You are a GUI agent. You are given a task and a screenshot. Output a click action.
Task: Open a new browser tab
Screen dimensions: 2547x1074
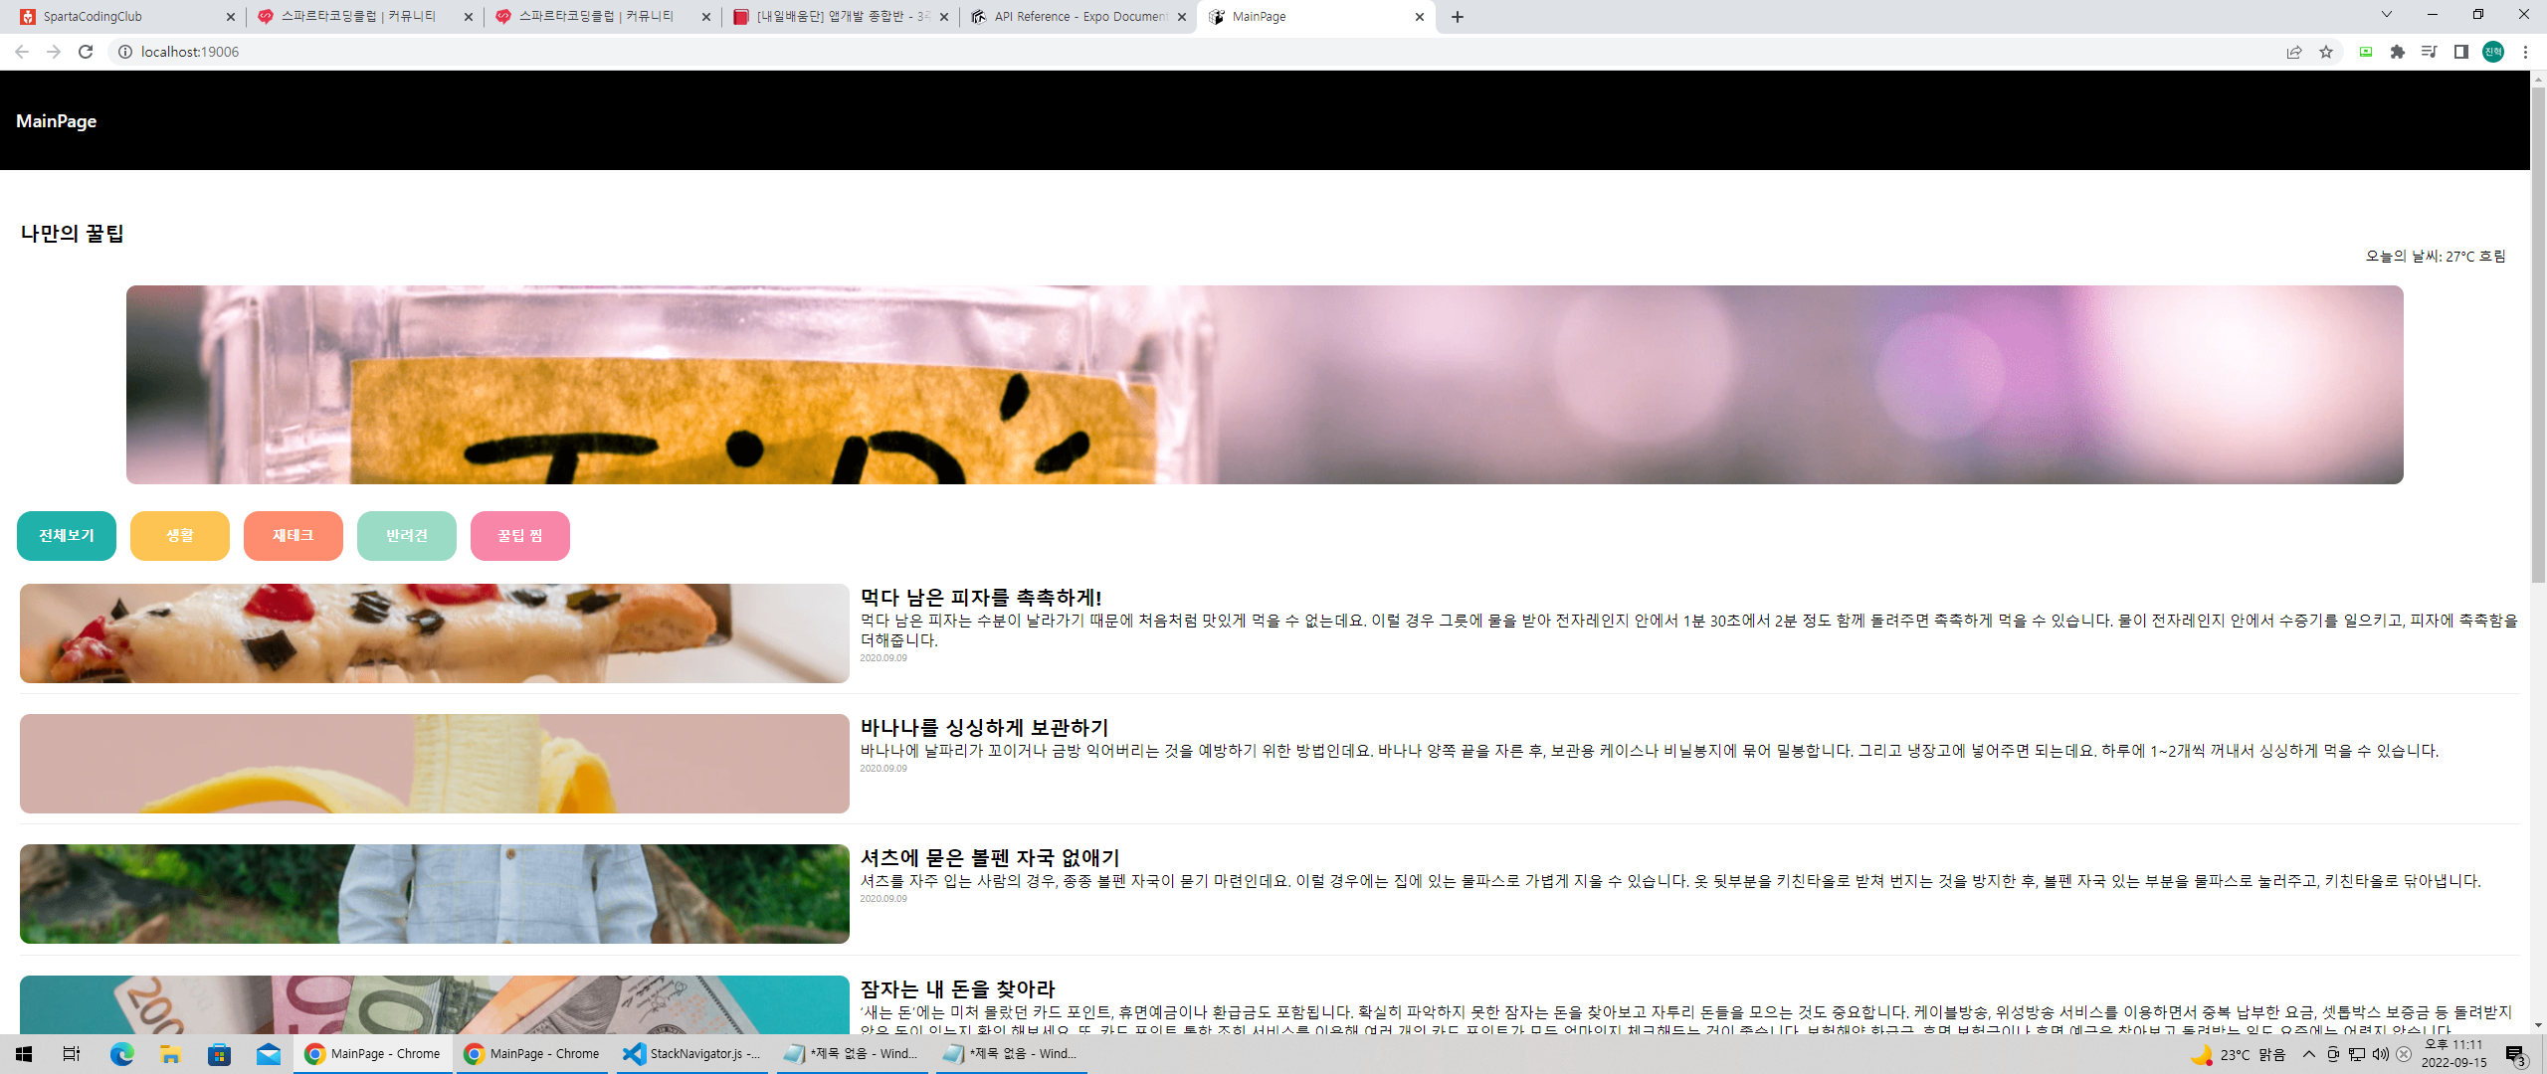click(1458, 17)
